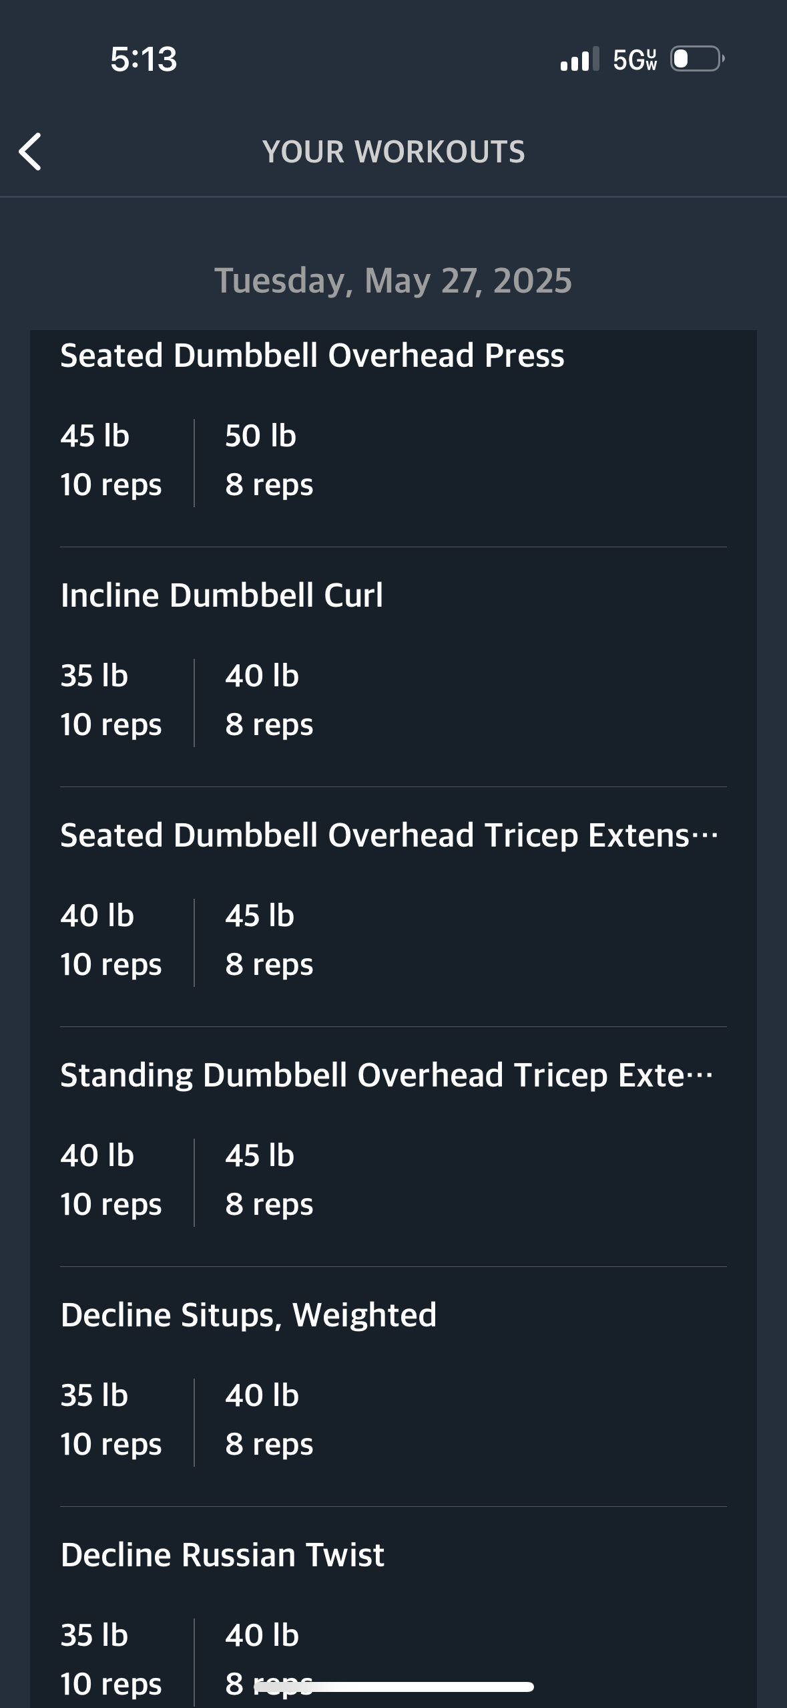Select the Tuesday, May 27, 2025 date
Viewport: 787px width, 1708px height.
[x=393, y=280]
